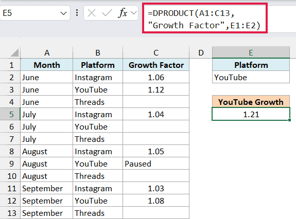This screenshot has height=219, width=296.
Task: Click the cell containing Paused
Action: click(156, 164)
